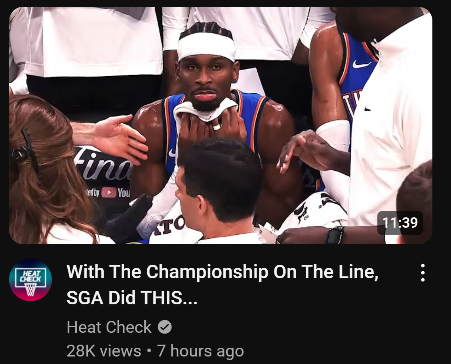451x364 pixels.
Task: Click the '7 hours ago' timestamp
Action: pos(200,351)
